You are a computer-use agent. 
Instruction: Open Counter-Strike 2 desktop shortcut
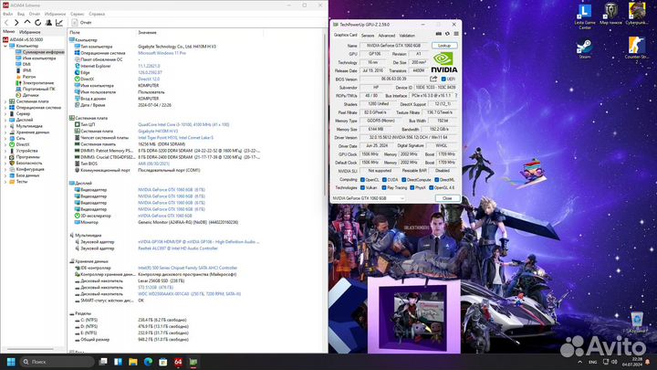pos(637,49)
